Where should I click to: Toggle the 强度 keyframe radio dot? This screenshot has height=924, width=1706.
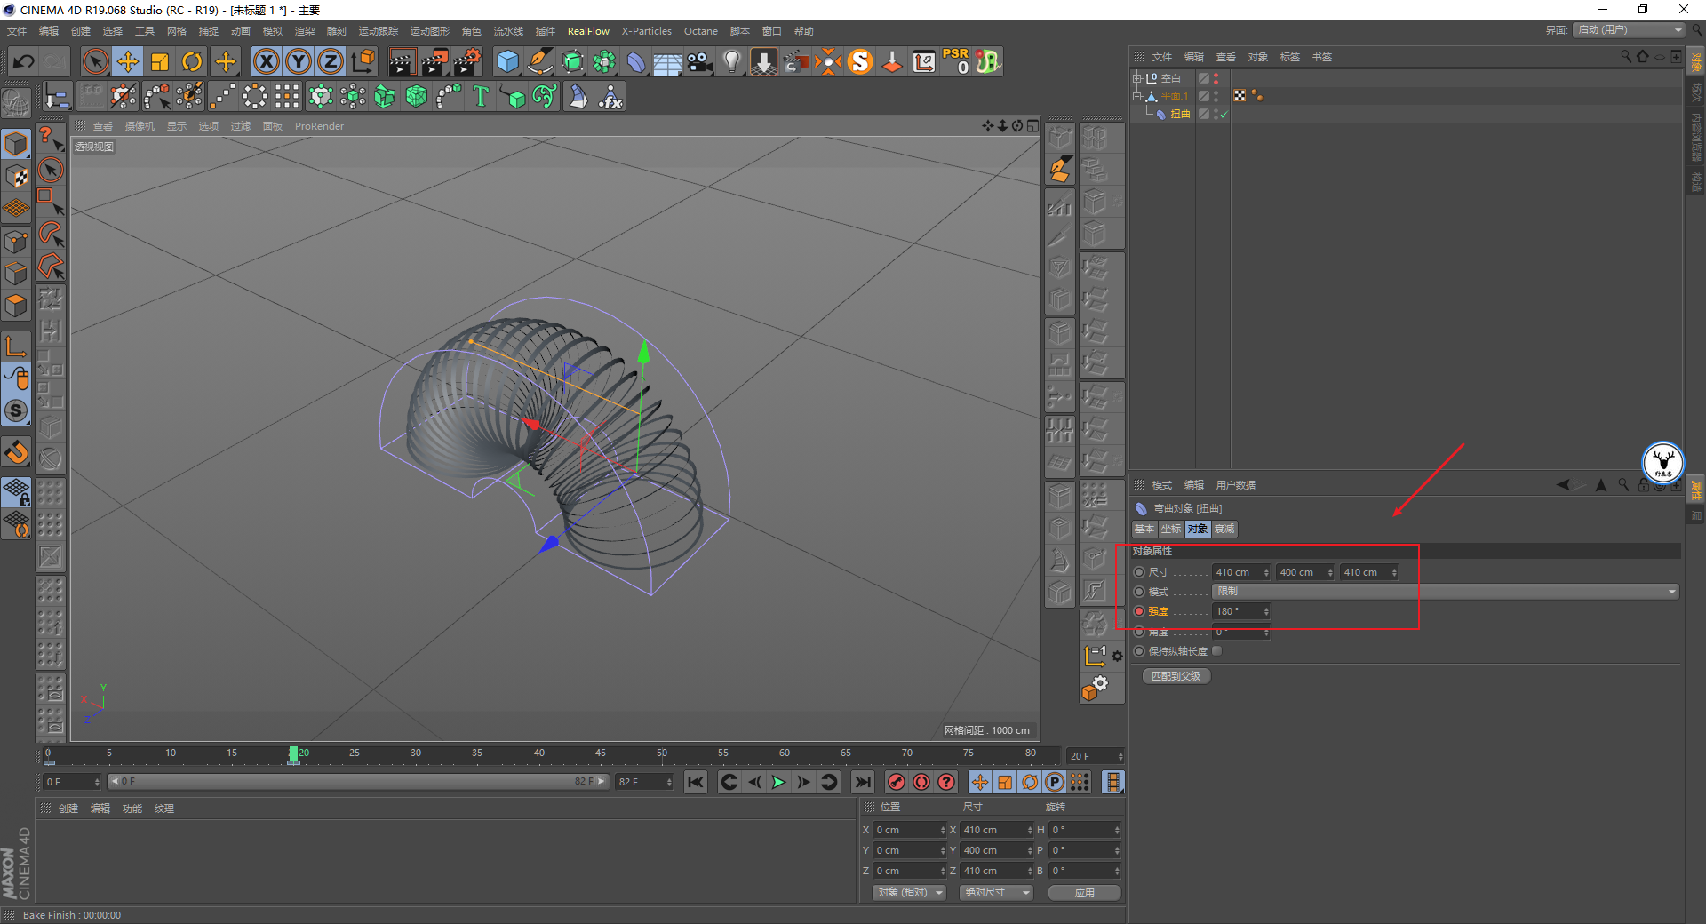(1139, 611)
